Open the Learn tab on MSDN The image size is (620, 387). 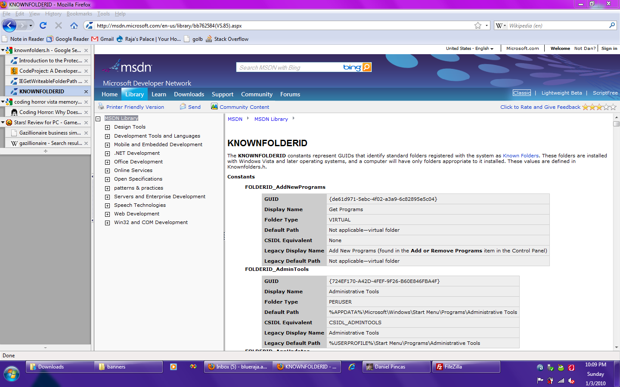(159, 94)
